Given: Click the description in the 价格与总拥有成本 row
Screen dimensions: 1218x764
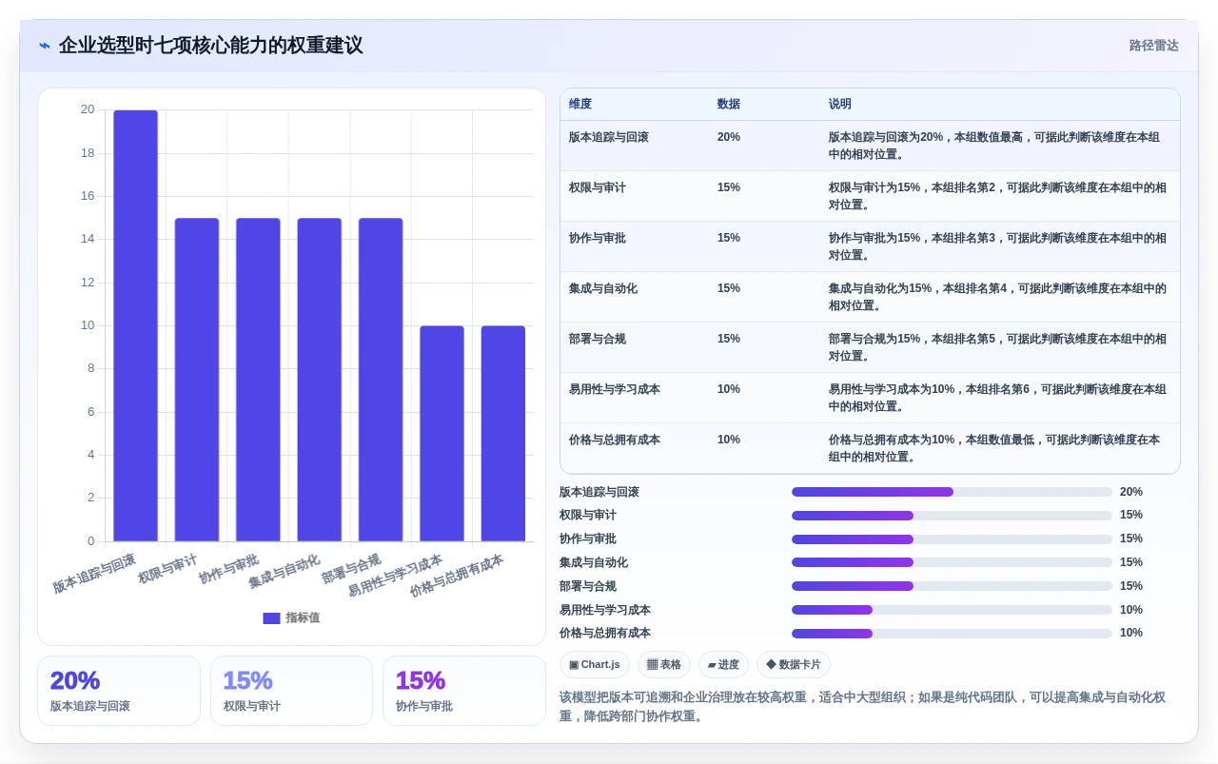Looking at the screenshot, I should coord(994,448).
